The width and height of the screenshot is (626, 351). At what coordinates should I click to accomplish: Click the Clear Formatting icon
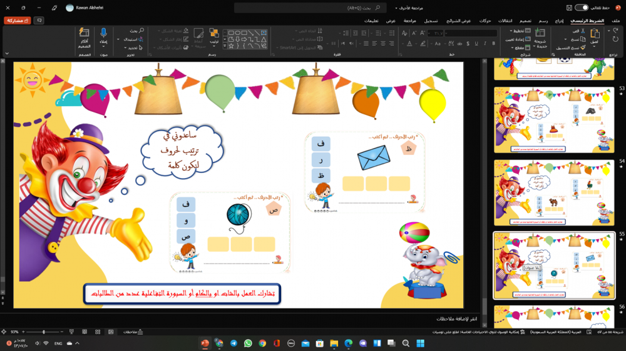click(405, 33)
